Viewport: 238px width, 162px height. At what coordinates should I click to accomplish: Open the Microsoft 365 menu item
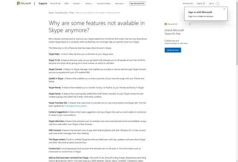[x=55, y=3]
